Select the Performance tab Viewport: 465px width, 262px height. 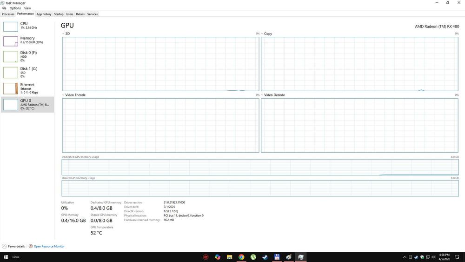(25, 13)
